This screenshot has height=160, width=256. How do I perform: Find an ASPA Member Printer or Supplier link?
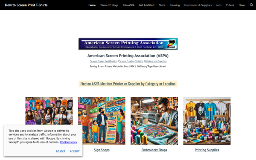point(128,84)
